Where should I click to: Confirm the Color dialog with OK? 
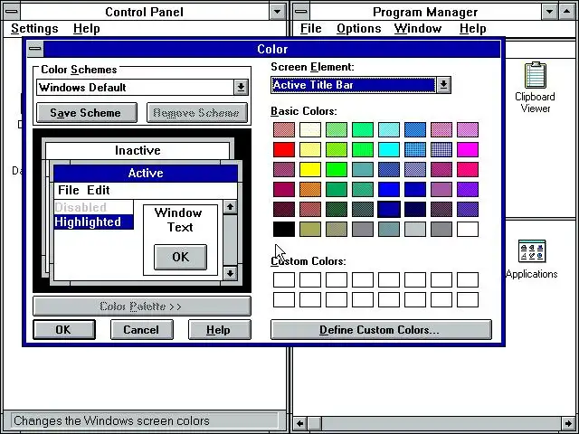tap(64, 329)
